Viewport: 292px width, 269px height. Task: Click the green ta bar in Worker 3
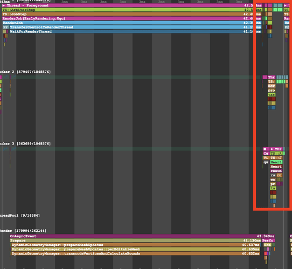pyautogui.click(x=273, y=188)
